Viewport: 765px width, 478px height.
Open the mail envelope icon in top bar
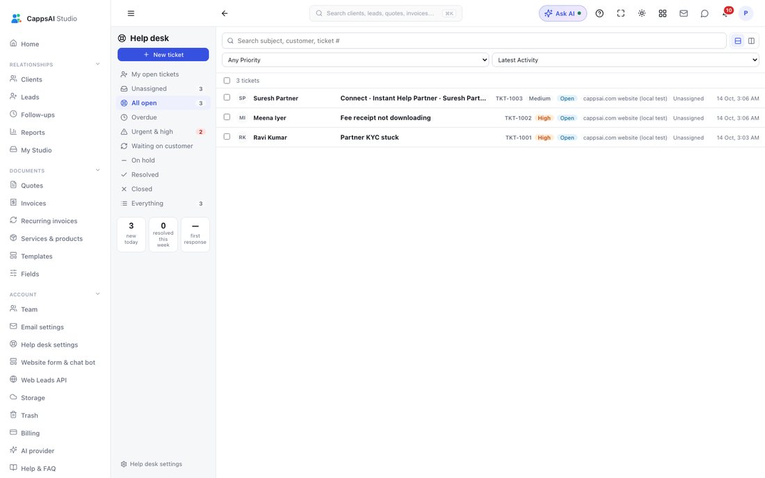pyautogui.click(x=684, y=13)
